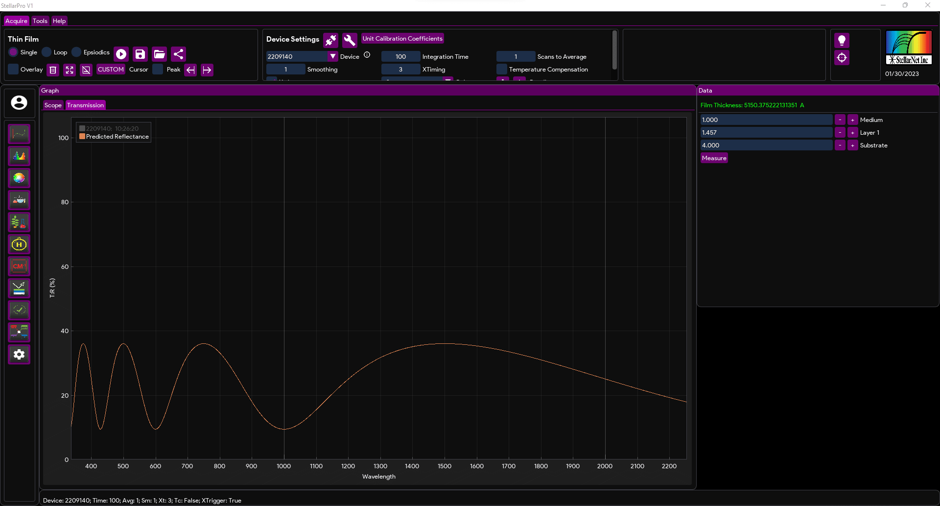Open the settings gear in sidebar
Screen dimensions: 940x506
tap(19, 354)
